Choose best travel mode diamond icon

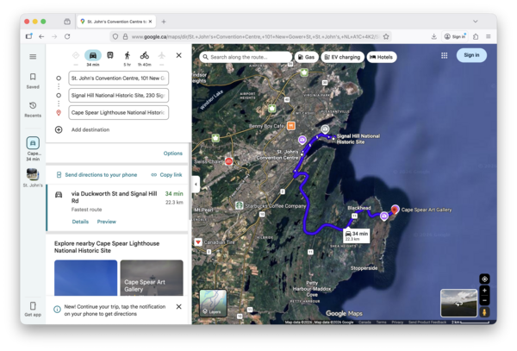[x=76, y=55]
